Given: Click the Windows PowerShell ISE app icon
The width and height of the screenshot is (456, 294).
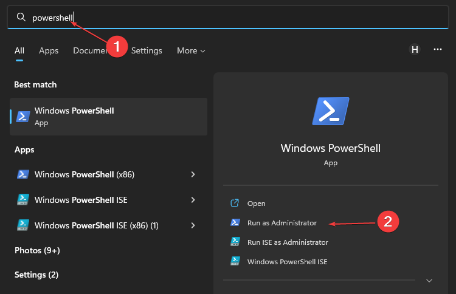Looking at the screenshot, I should pos(23,200).
